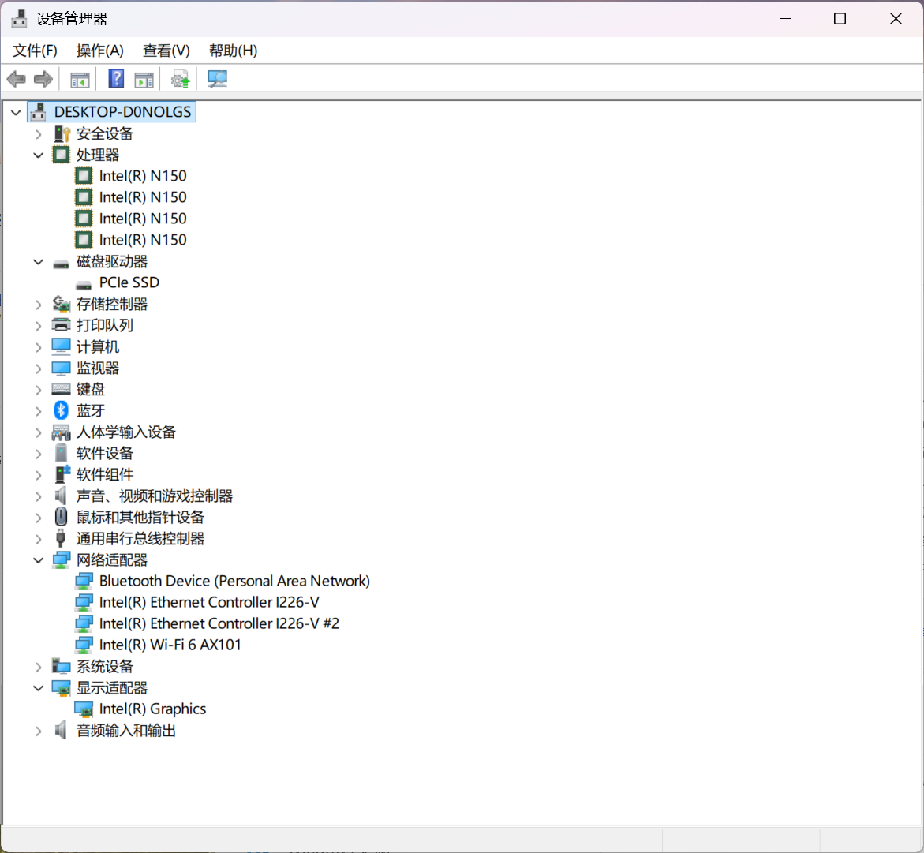Click the update device driver toolbar icon
The height and width of the screenshot is (853, 924).
[181, 79]
